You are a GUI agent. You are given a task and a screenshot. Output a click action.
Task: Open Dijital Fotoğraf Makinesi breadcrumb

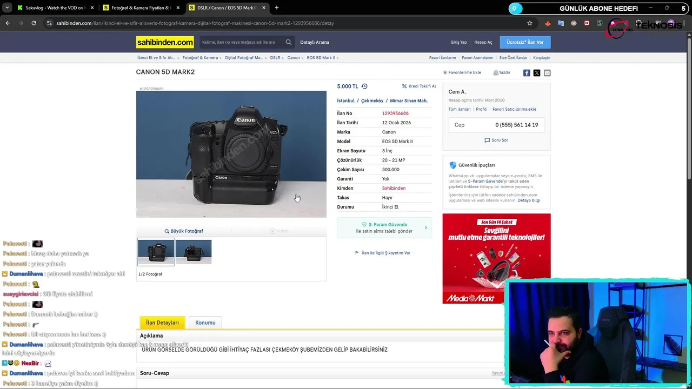[244, 58]
